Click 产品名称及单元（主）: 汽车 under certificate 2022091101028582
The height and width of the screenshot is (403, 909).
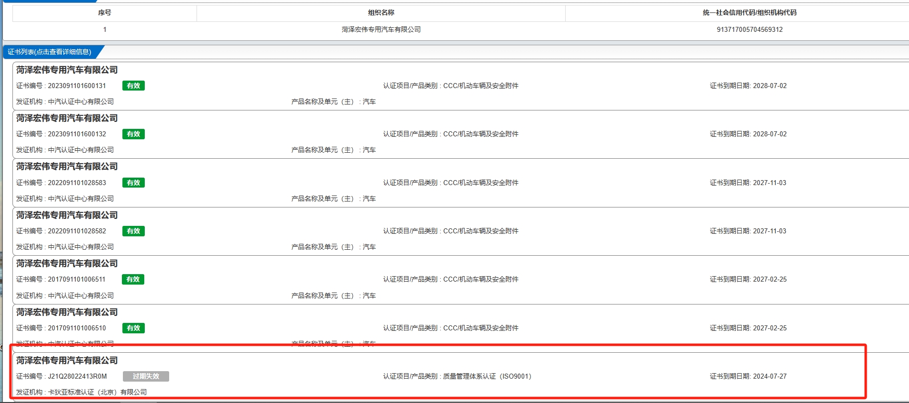pyautogui.click(x=333, y=247)
